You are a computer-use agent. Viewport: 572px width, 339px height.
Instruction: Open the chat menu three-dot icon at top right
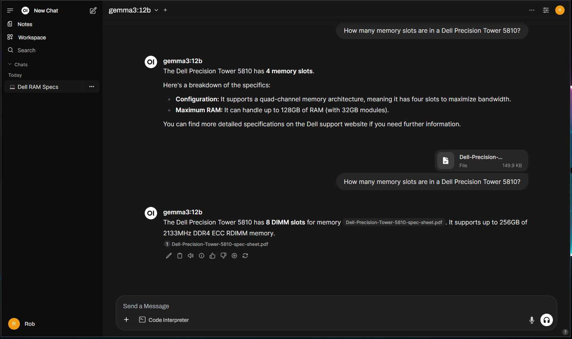tap(532, 10)
